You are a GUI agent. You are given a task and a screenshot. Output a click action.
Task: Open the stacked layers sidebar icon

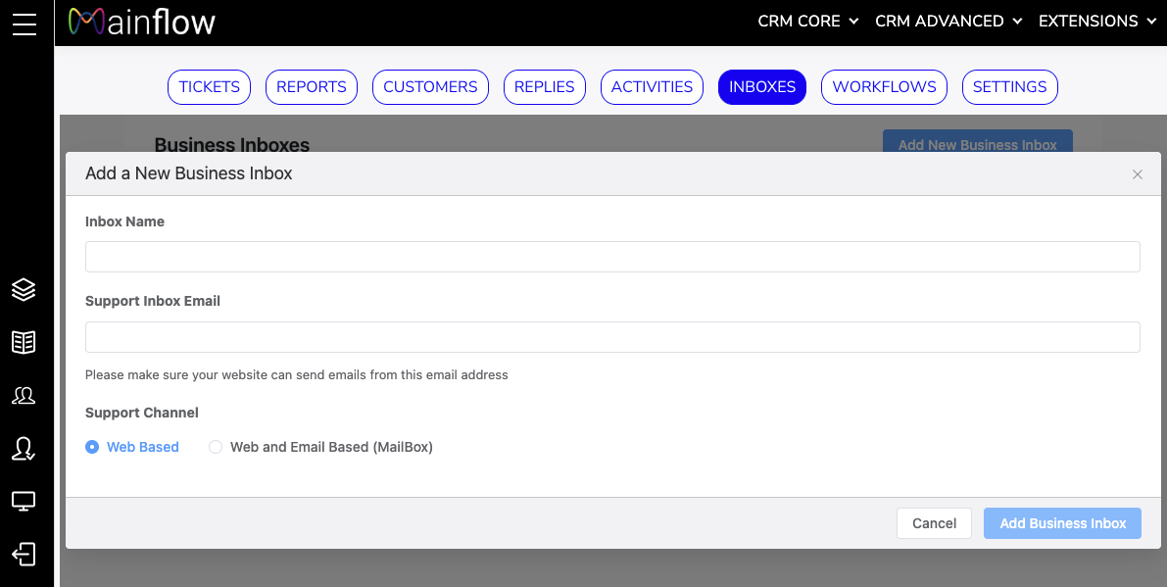pos(24,289)
